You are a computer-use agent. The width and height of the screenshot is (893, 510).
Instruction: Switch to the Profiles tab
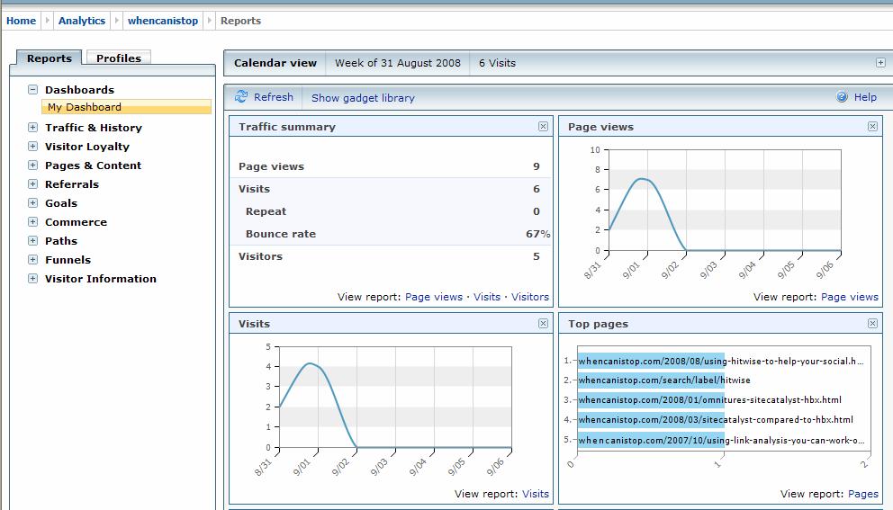[119, 58]
